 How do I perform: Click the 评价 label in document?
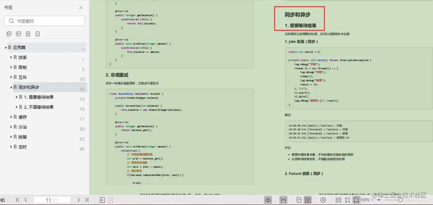tap(288, 148)
